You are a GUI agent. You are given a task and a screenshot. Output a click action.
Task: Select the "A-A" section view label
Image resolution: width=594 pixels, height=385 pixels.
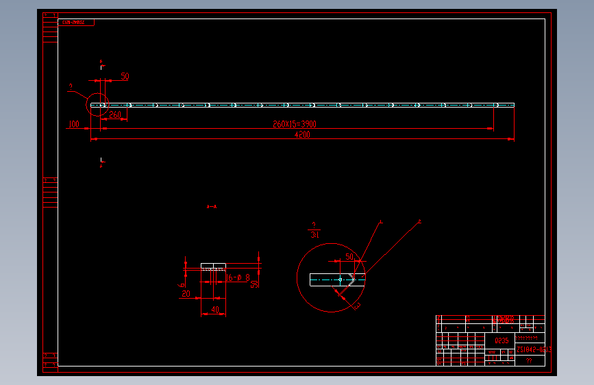tap(212, 206)
